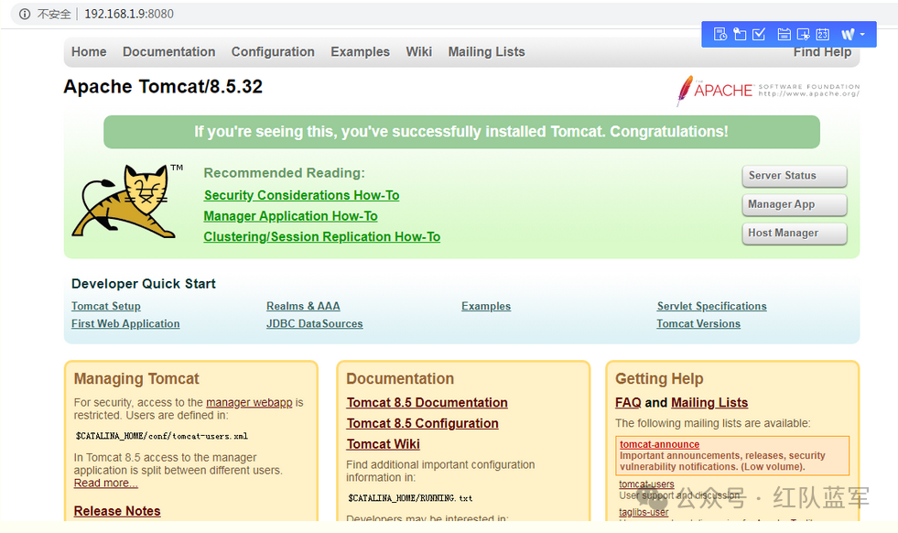Screen dimensions: 898x533
Task: Open Examples link under Developer Quick Start
Action: tap(486, 306)
